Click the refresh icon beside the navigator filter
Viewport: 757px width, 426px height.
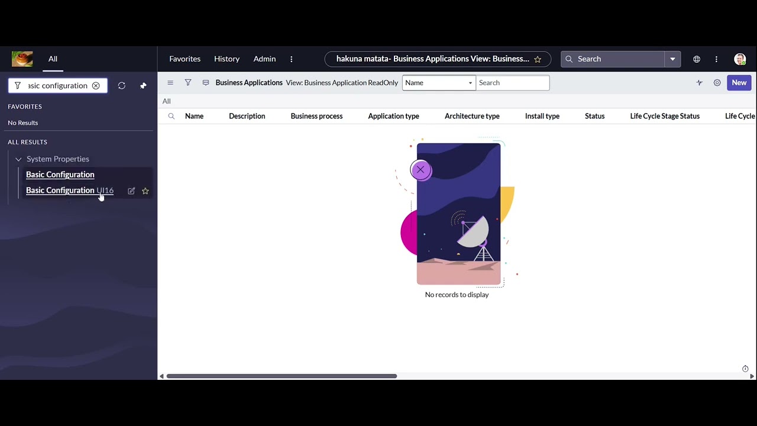[122, 86]
